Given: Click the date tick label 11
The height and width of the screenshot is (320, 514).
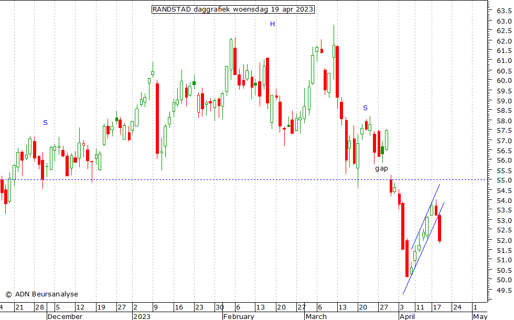Looking at the screenshot, I should (x=420, y=307).
